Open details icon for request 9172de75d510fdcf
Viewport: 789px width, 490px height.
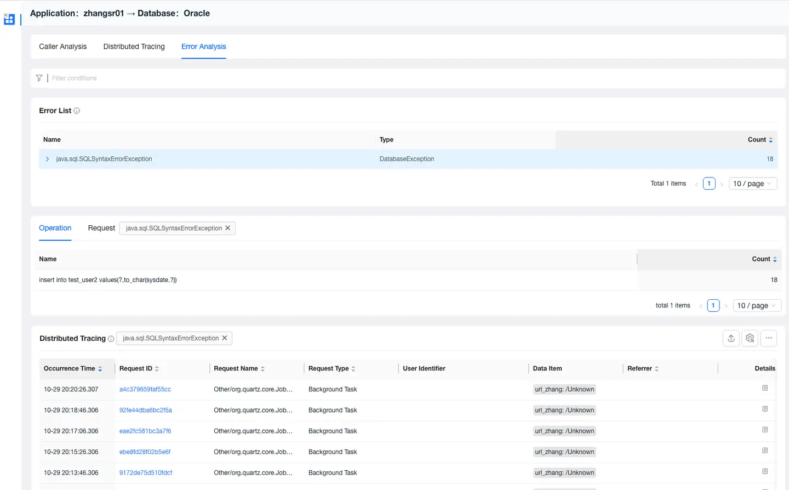[765, 472]
